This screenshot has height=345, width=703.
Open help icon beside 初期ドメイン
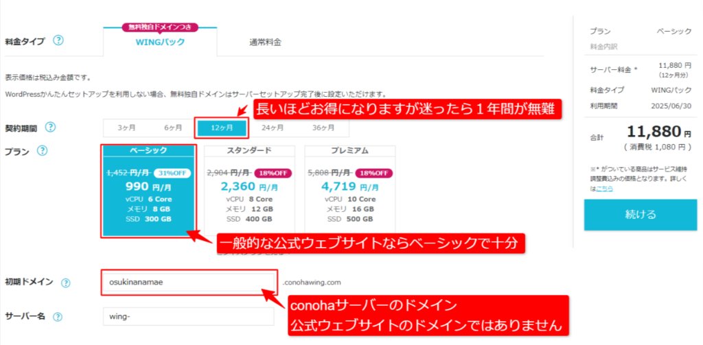(66, 283)
